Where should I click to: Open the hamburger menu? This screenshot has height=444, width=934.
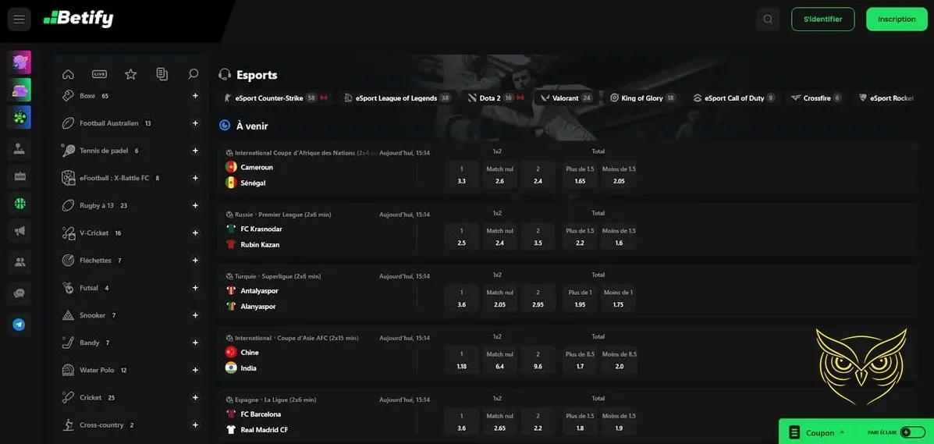point(19,19)
